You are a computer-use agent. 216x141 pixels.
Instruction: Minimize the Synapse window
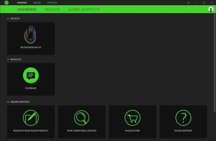(x=196, y=3)
